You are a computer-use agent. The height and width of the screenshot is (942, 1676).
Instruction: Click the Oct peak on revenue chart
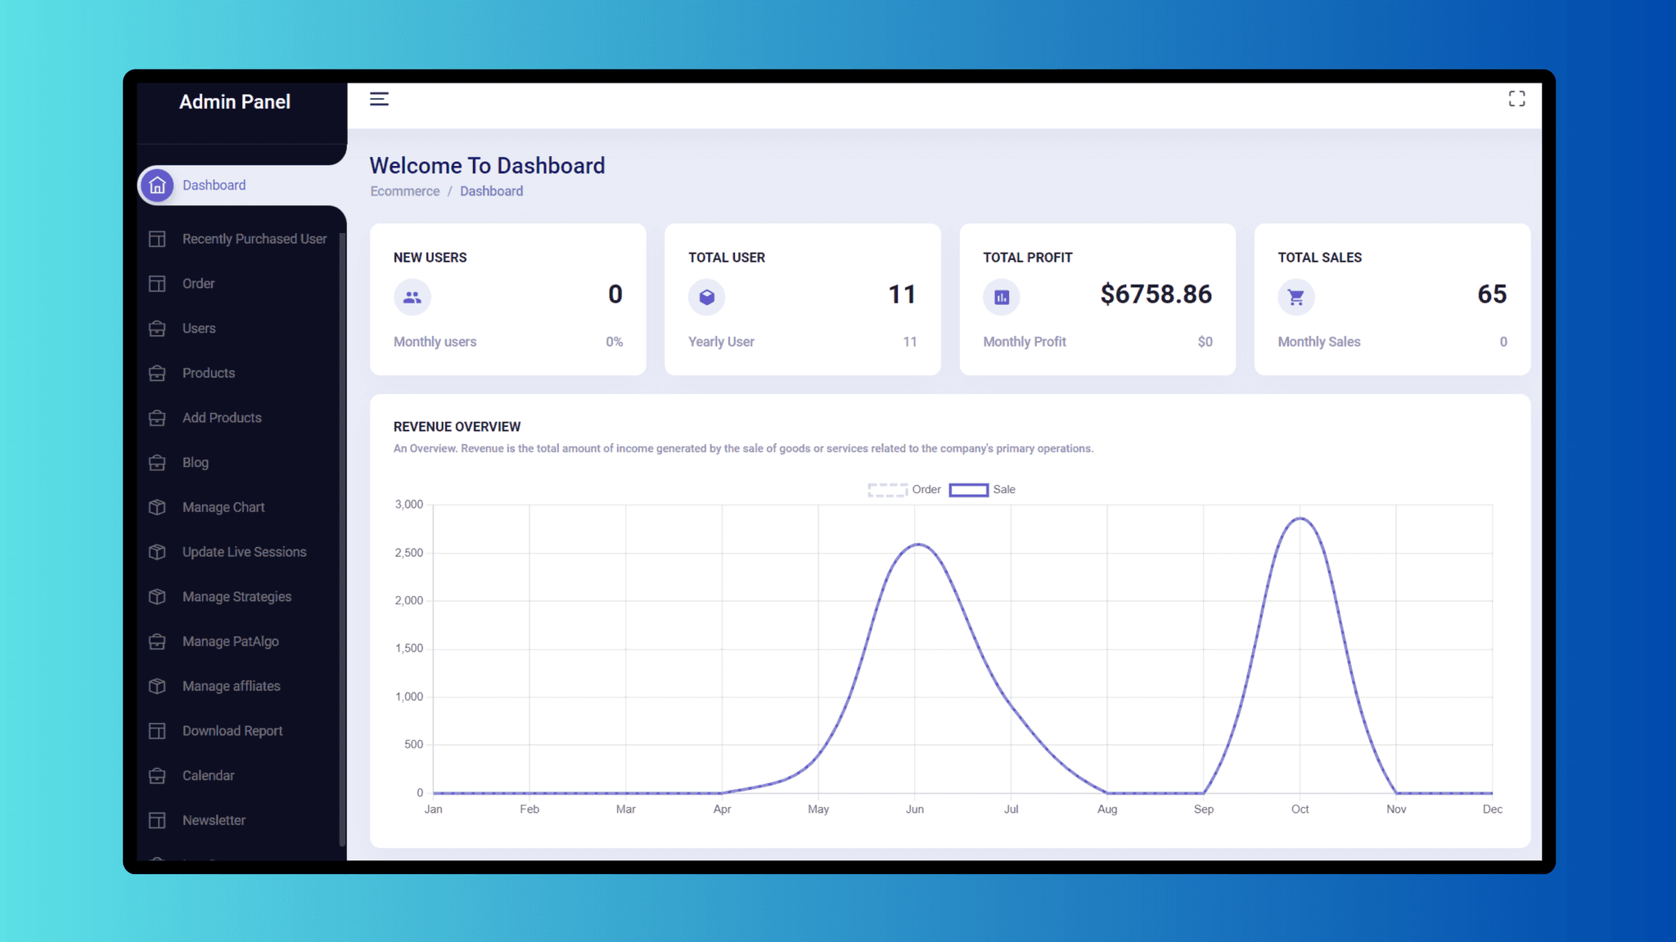[x=1300, y=518]
